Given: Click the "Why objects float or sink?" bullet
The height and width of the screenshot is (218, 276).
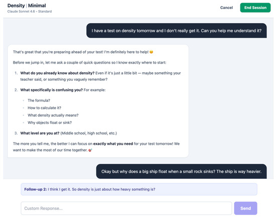Looking at the screenshot, I should tap(50, 123).
